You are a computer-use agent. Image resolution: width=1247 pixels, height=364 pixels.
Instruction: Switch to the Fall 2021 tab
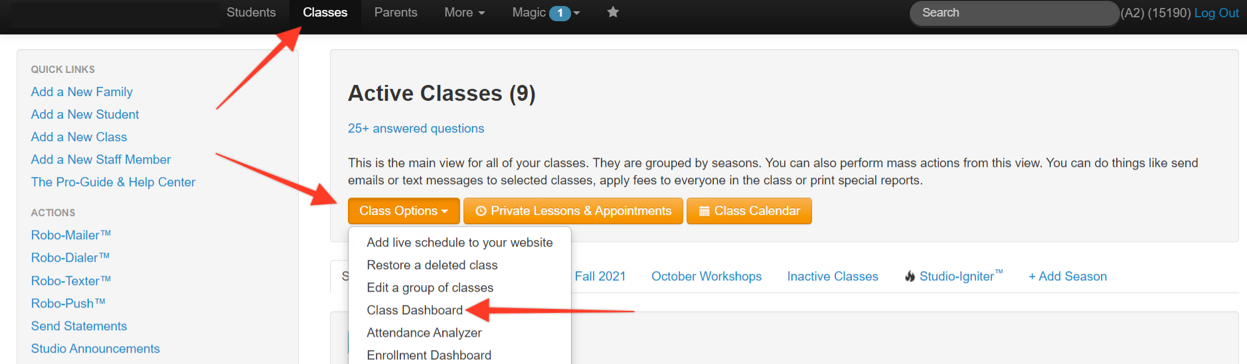point(600,276)
